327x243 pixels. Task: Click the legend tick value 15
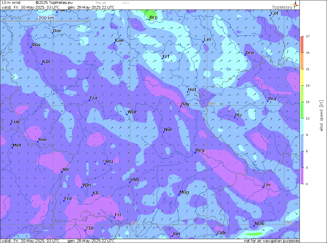tap(308, 102)
